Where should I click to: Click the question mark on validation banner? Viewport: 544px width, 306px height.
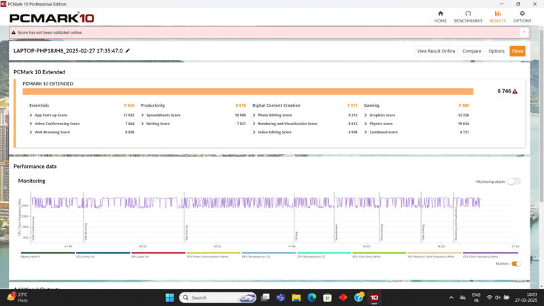(524, 32)
